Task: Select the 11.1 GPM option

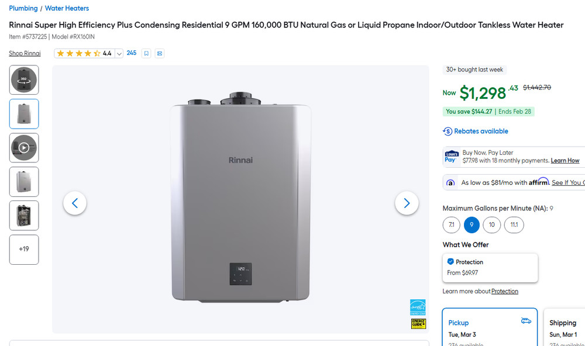Action: tap(514, 224)
